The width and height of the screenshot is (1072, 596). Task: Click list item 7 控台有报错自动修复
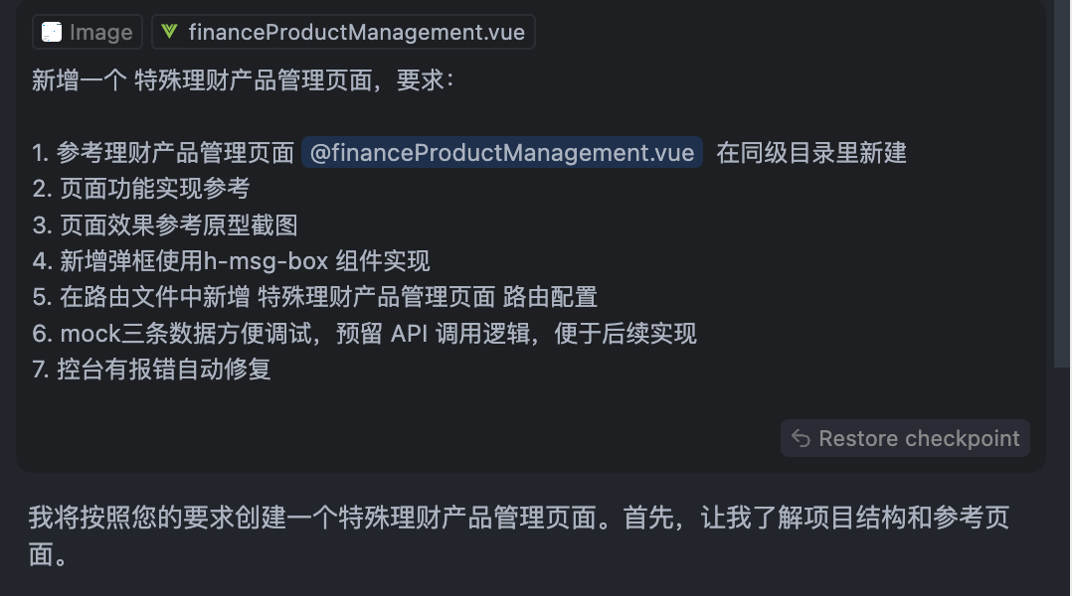(152, 371)
